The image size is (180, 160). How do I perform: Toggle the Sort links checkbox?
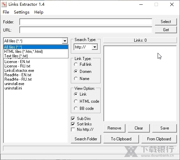(x=81, y=124)
